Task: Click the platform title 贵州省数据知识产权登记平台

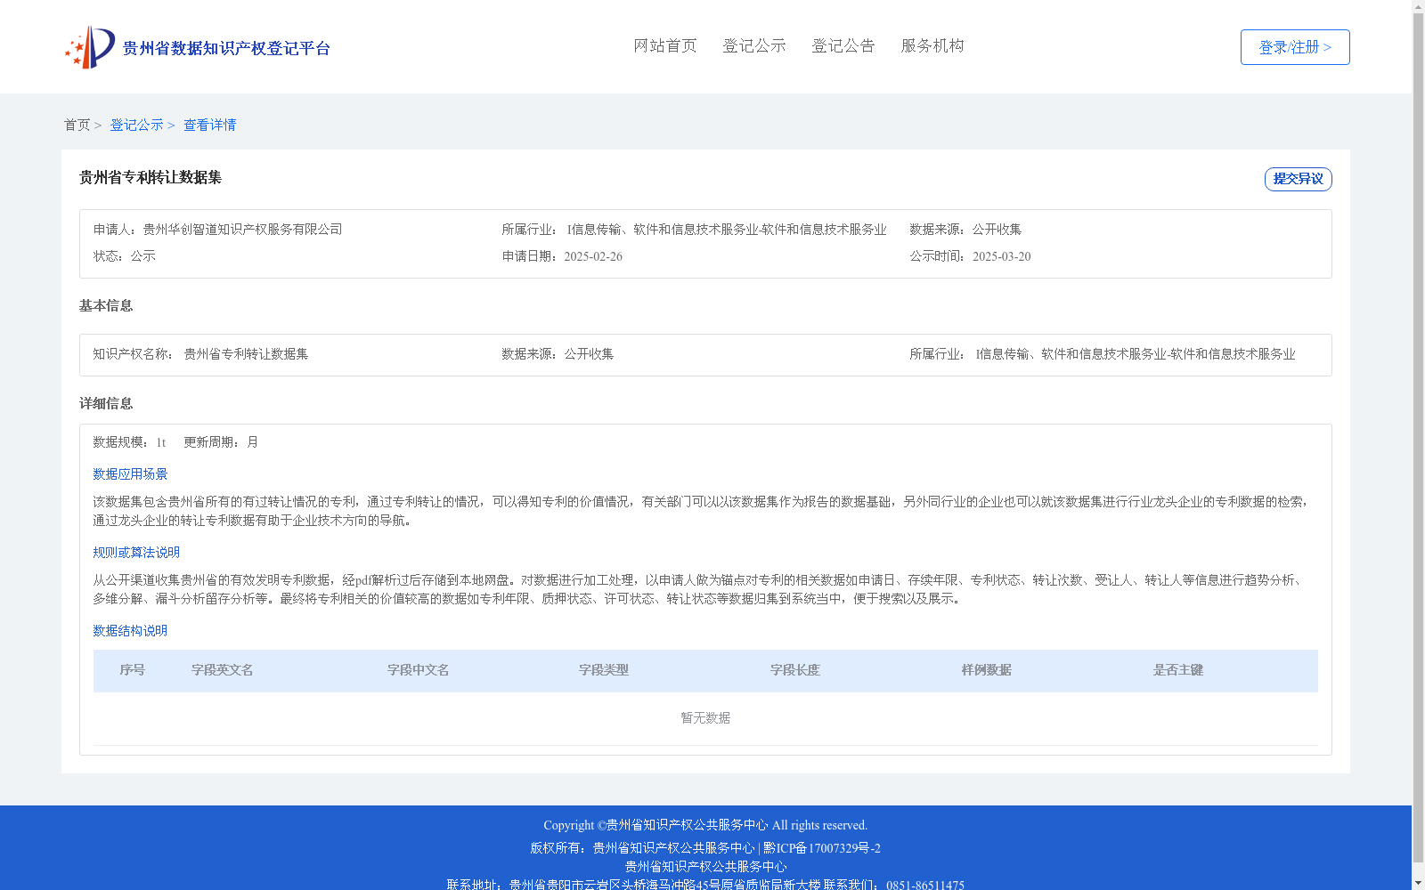Action: (226, 48)
